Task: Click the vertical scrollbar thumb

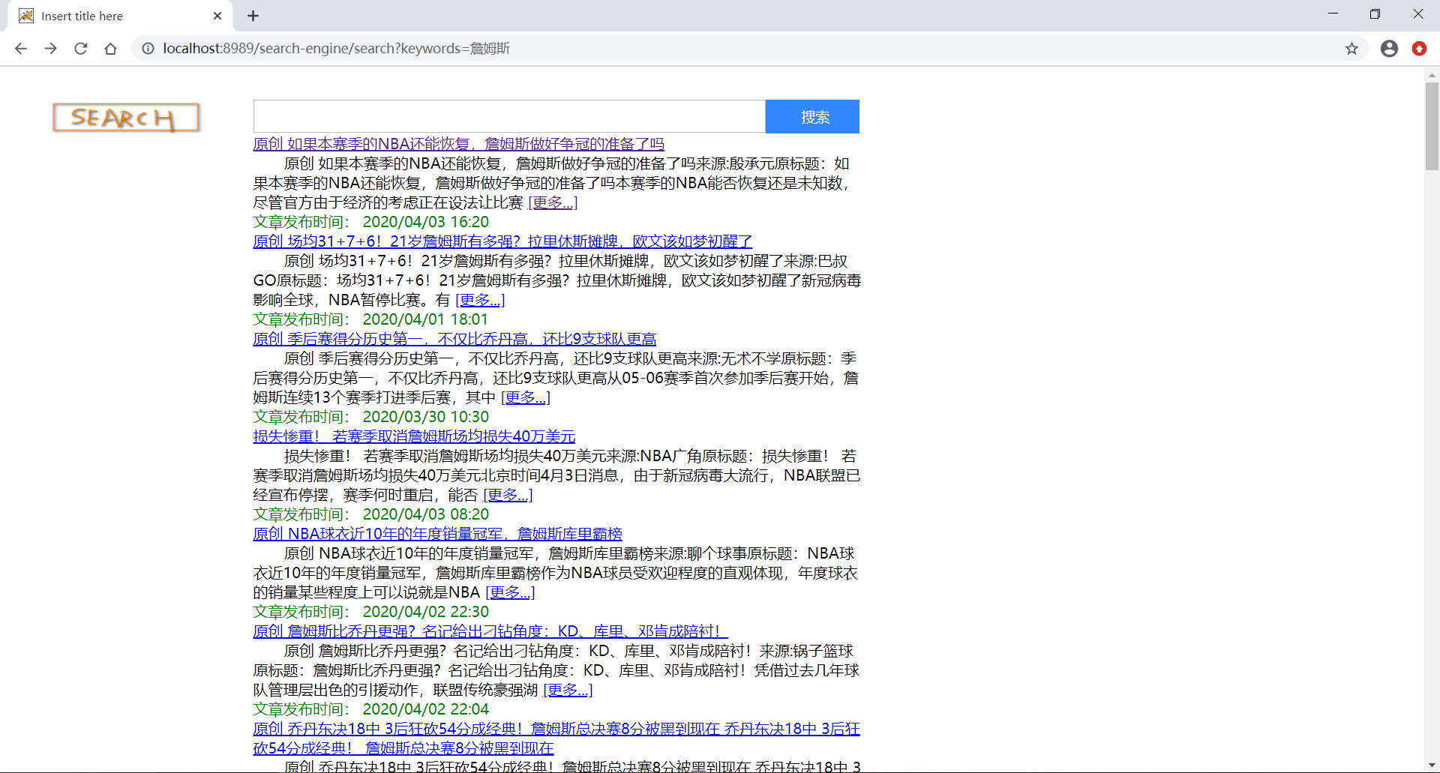Action: tap(1432, 126)
